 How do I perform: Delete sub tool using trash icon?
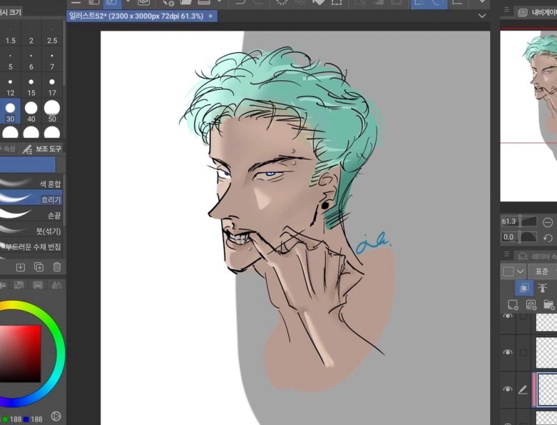click(57, 267)
